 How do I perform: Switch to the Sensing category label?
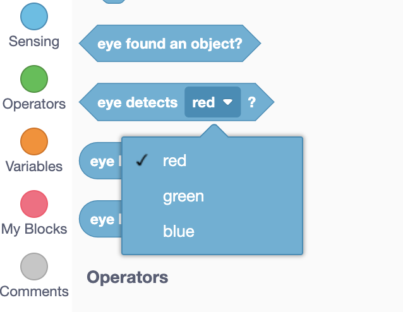(x=34, y=42)
